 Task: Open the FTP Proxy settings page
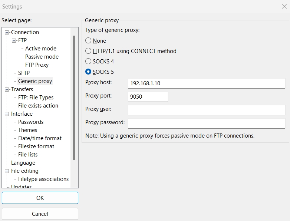click(37, 65)
